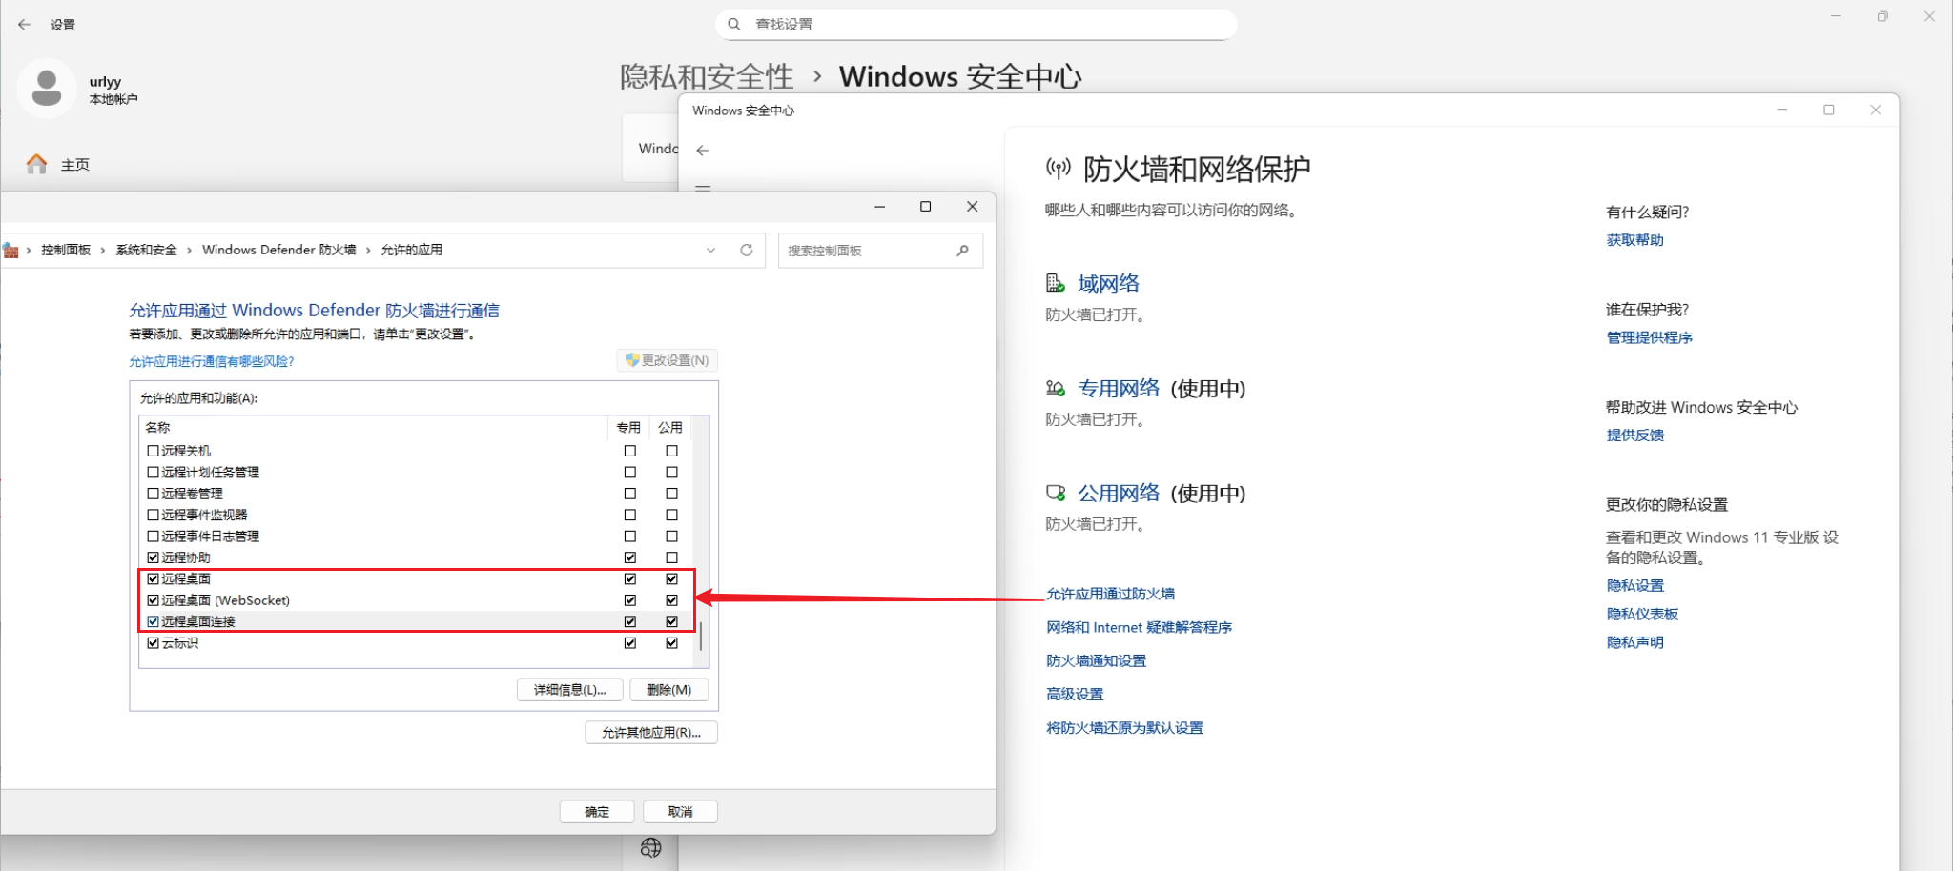The image size is (1953, 871).
Task: Click the firewall antenna icon beside the 防火墙和网络保护 heading
Action: point(1059,169)
